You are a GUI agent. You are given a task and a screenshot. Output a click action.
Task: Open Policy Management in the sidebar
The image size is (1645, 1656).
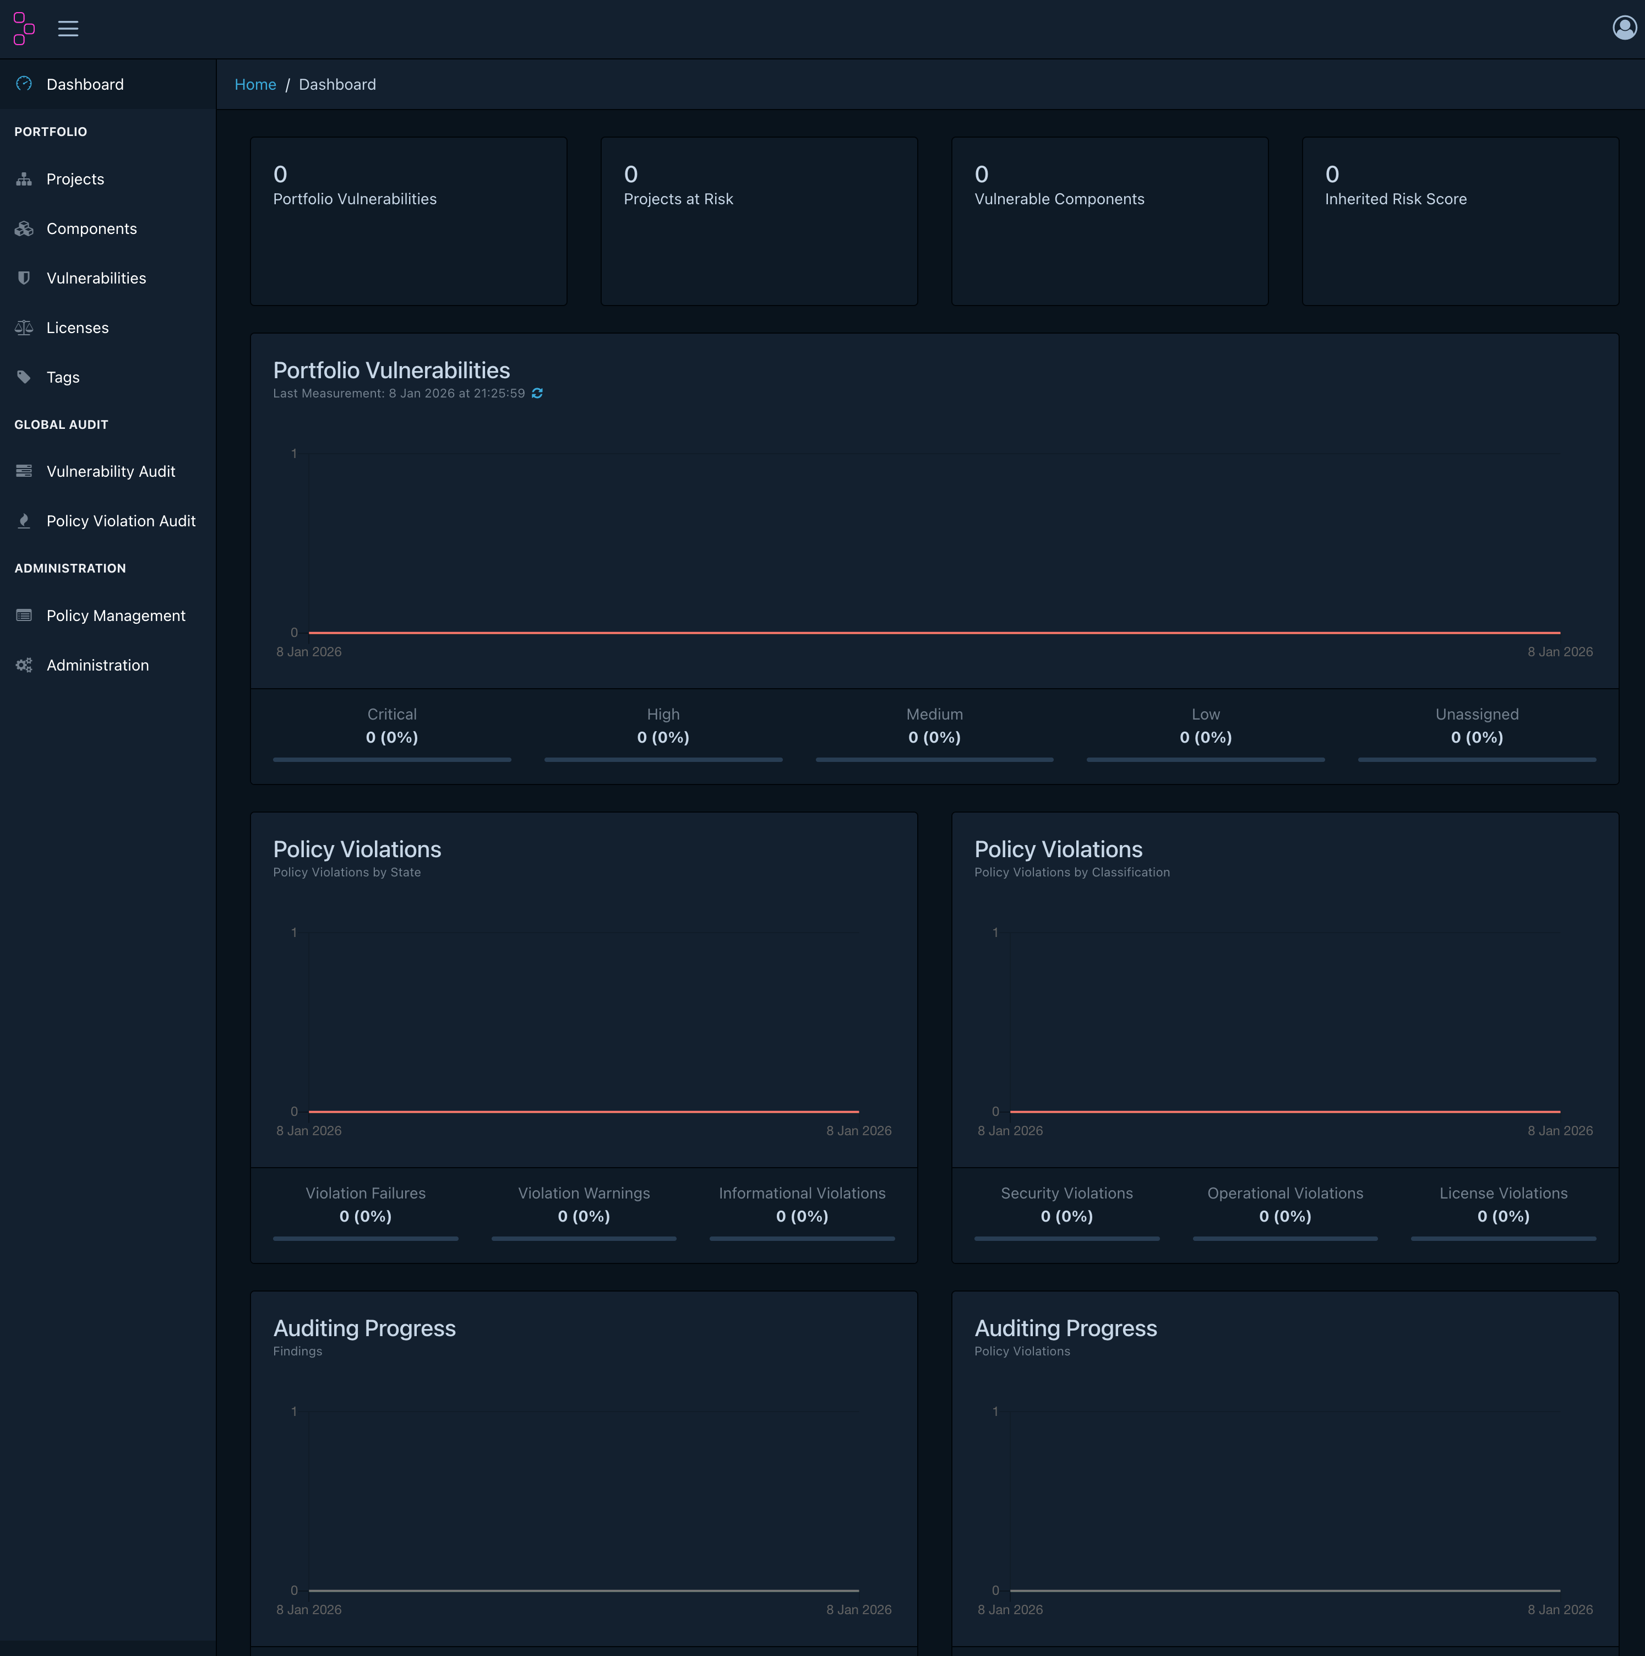tap(116, 615)
